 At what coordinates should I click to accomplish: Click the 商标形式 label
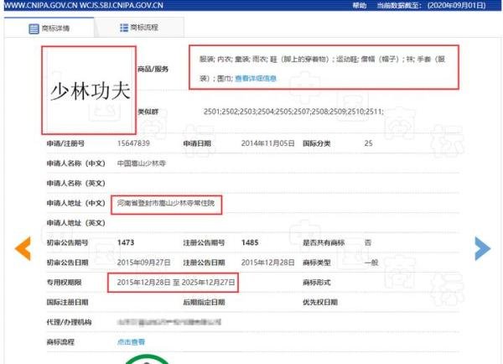[x=317, y=283]
